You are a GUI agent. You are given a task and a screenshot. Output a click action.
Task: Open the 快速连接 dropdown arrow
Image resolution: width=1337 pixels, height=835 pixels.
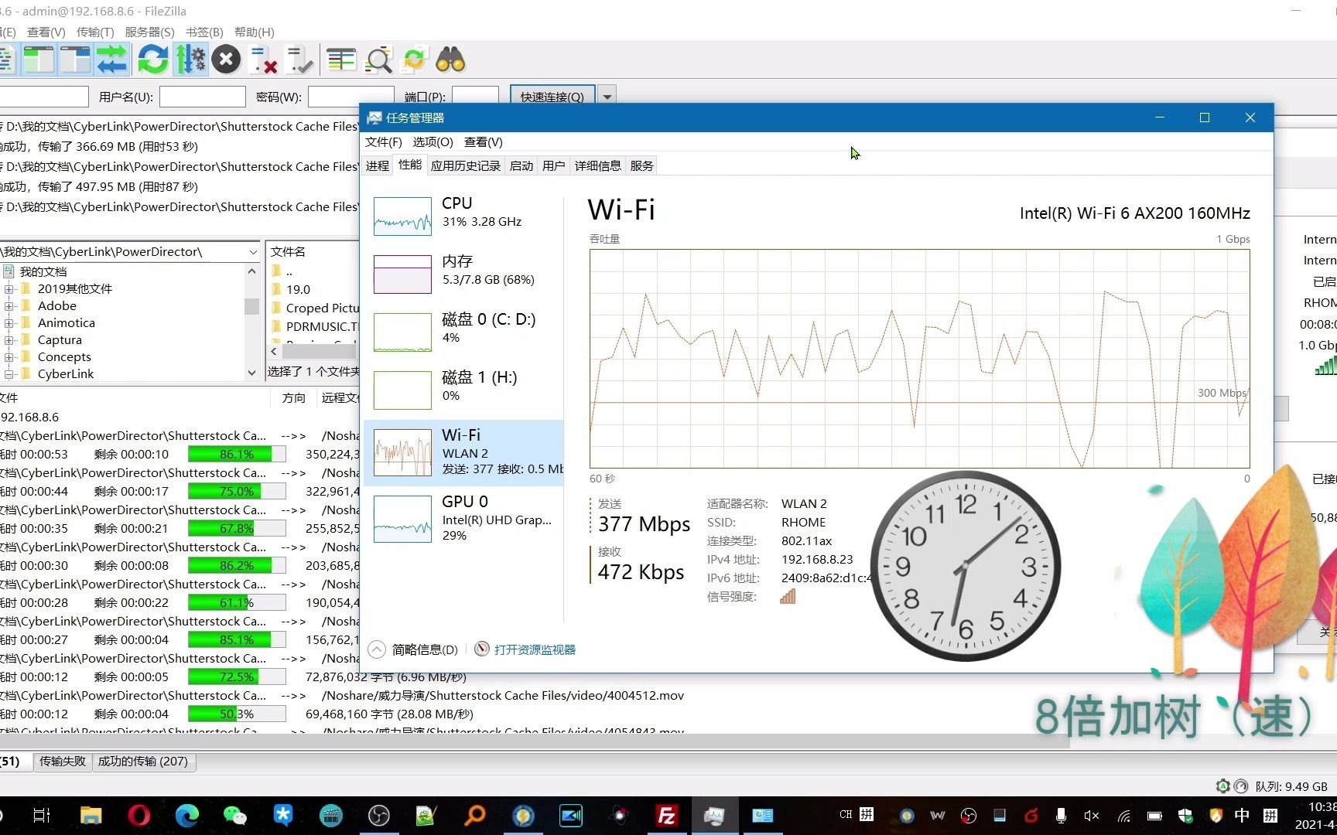pyautogui.click(x=607, y=95)
